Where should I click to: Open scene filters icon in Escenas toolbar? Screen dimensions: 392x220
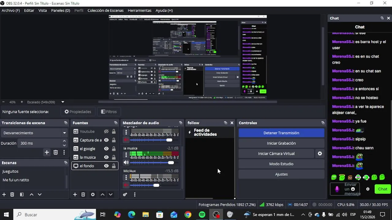click(22, 194)
